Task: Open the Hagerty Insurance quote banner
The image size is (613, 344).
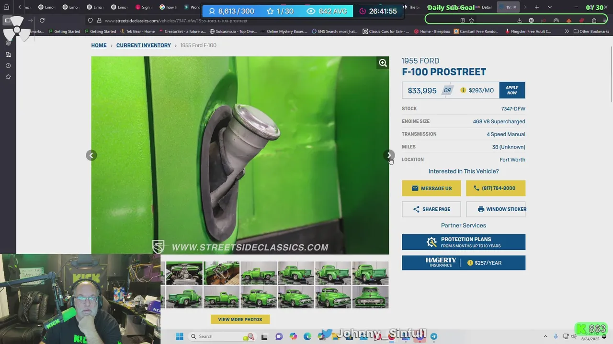Action: click(x=464, y=263)
